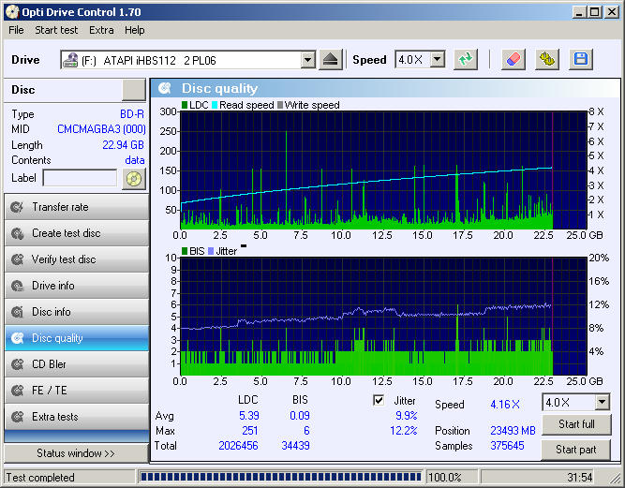Click the eject disc icon
Viewport: 625px width, 488px height.
click(331, 60)
